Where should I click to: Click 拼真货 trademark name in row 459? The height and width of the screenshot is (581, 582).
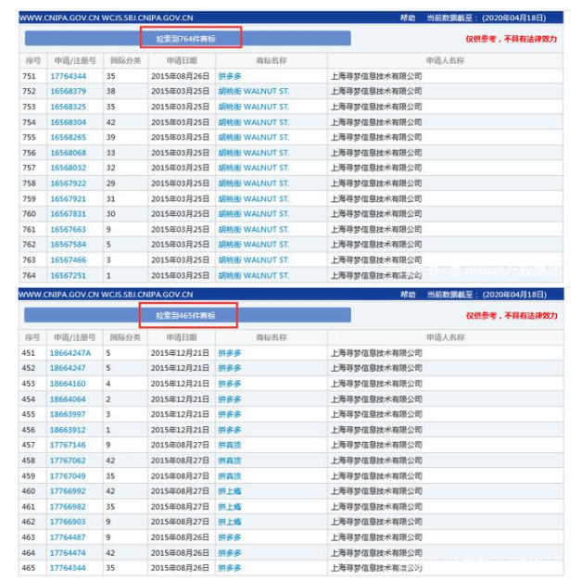pos(230,476)
